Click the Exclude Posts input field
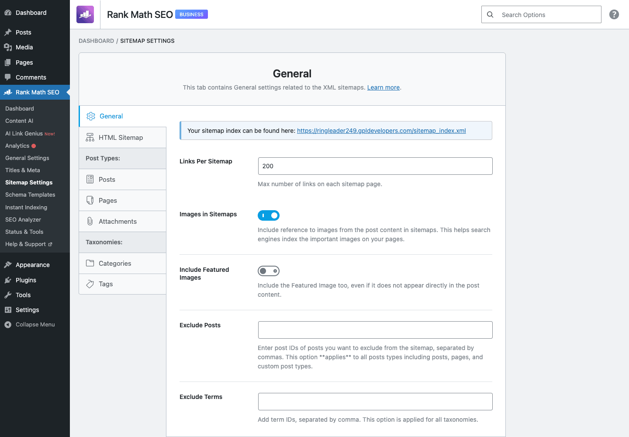This screenshot has width=629, height=437. (x=375, y=330)
